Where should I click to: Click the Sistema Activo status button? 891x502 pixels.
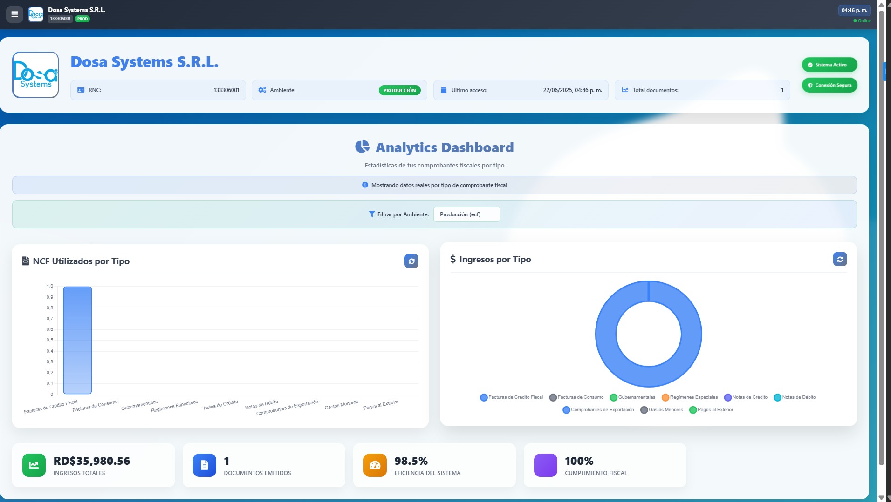(x=829, y=65)
